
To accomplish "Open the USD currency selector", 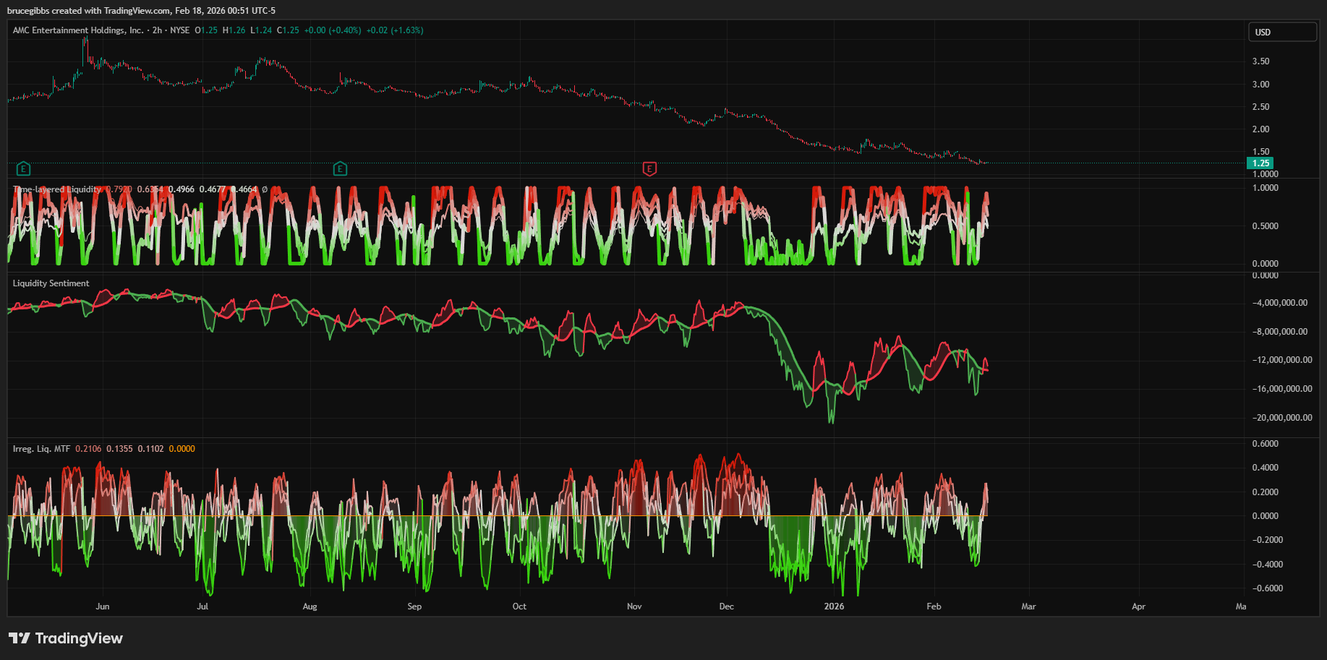I will point(1282,33).
